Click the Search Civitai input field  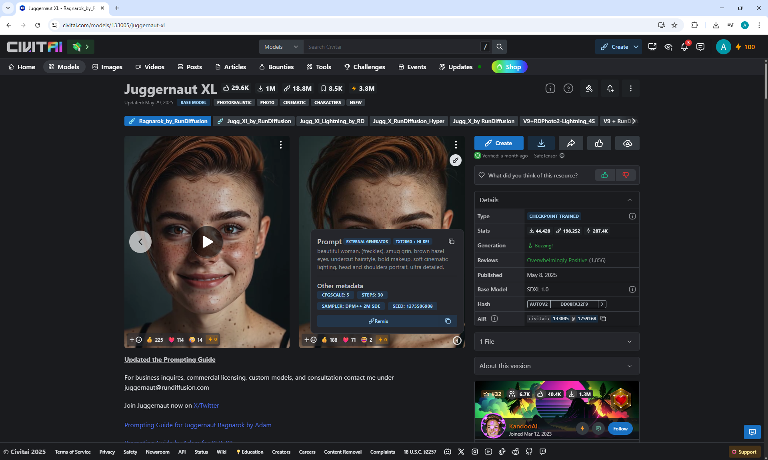tap(392, 47)
